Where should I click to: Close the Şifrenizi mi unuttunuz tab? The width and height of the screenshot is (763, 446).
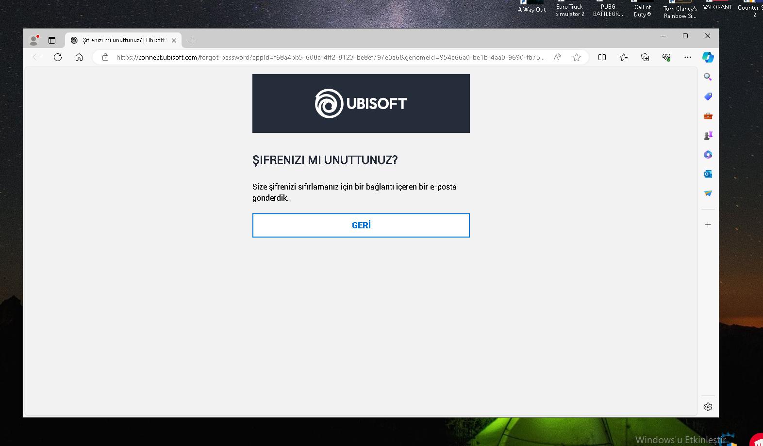point(174,40)
